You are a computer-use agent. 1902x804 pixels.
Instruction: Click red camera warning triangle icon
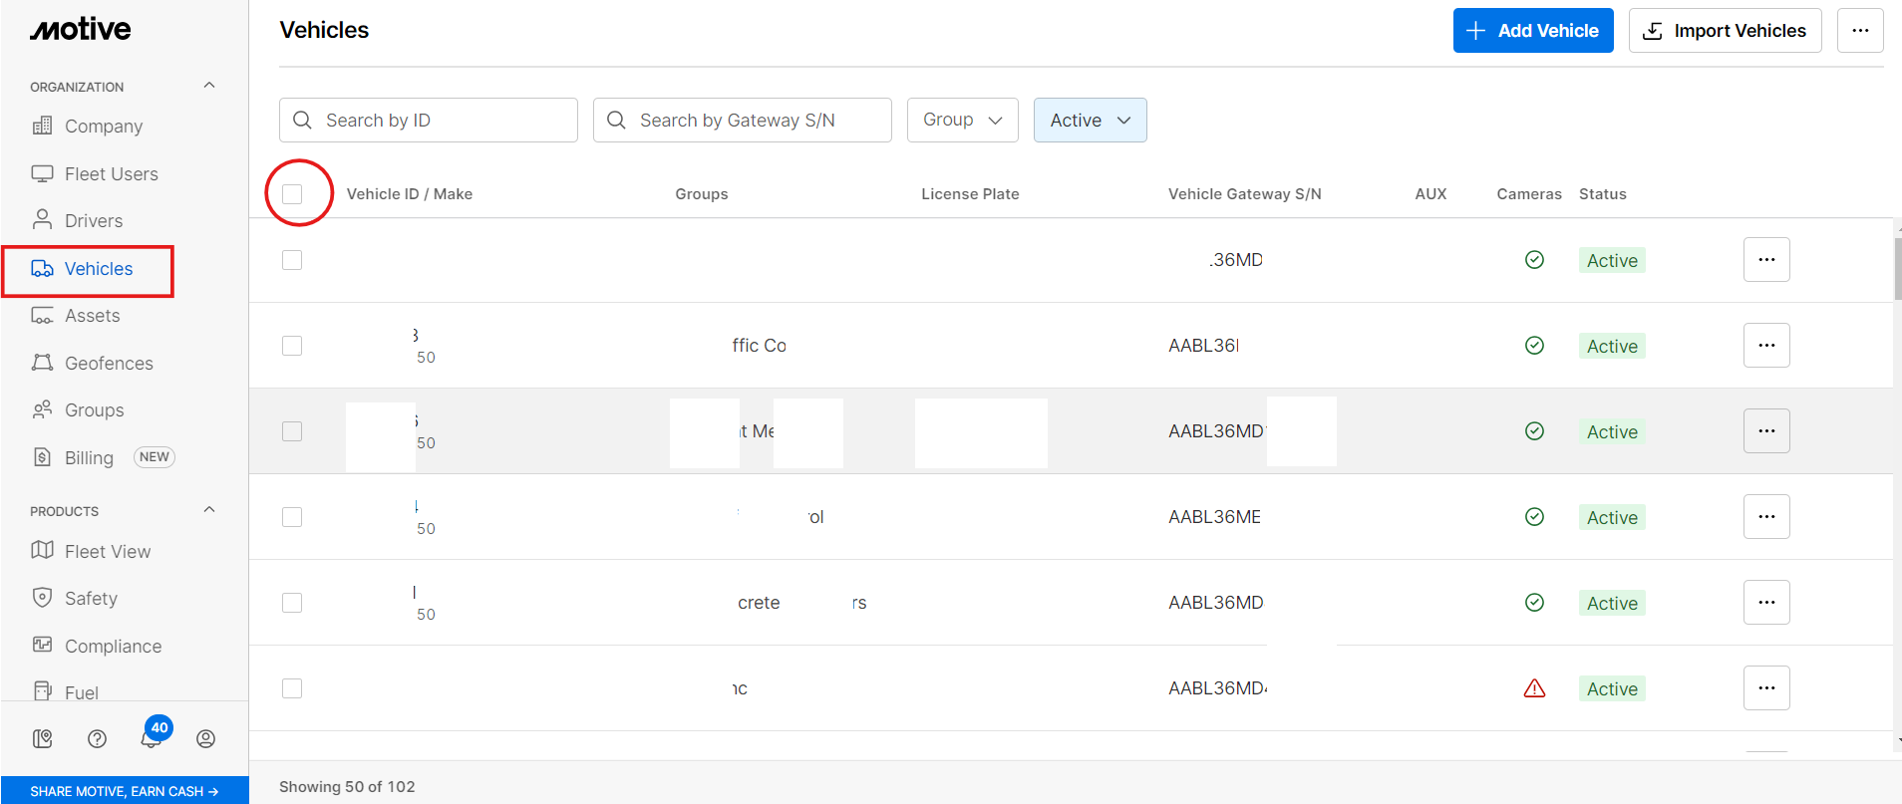coord(1534,687)
